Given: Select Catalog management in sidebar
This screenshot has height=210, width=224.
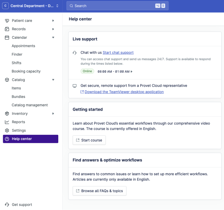Looking at the screenshot, I should [30, 105].
